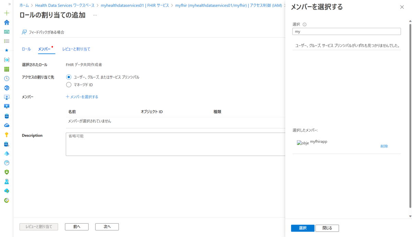Click the panel vertical scrollbar

tap(410, 116)
